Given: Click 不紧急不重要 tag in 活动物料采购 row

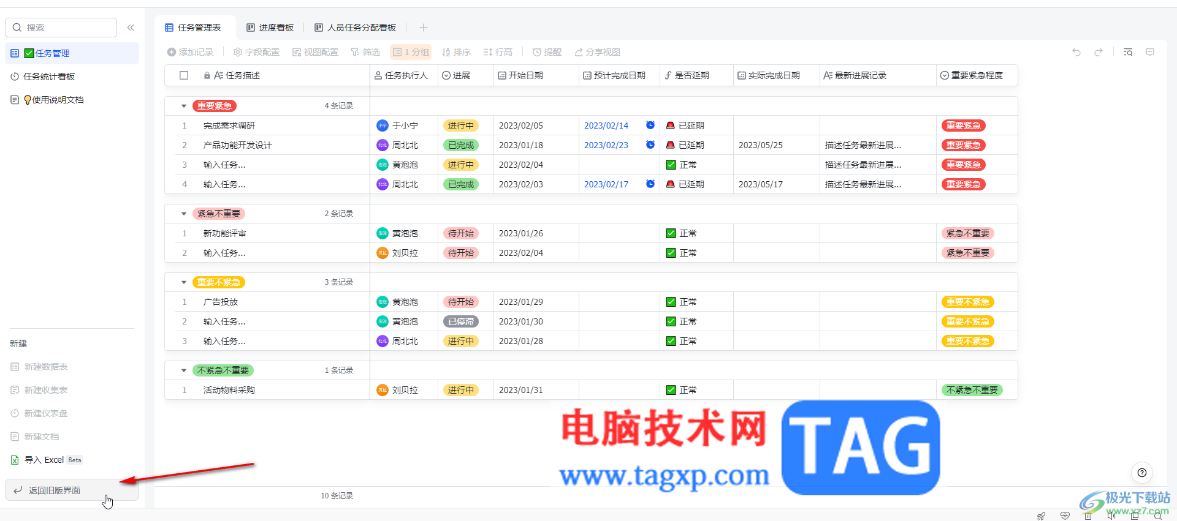Looking at the screenshot, I should point(972,390).
